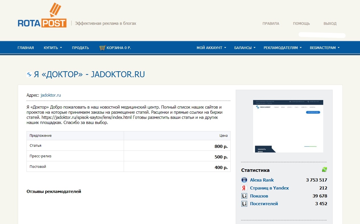The image size is (360, 224).
Task: Open the Вебмастерам dropdown
Action: pyautogui.click(x=325, y=48)
